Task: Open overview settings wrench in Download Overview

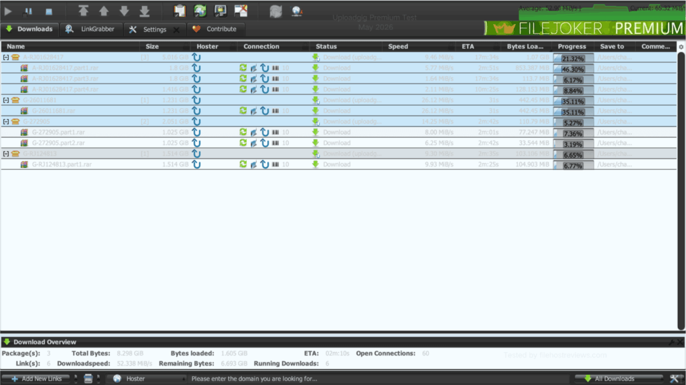Action: 671,342
